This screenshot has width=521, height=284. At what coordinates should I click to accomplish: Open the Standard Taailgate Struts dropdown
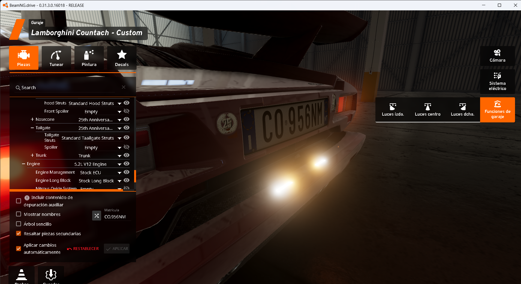click(x=91, y=138)
